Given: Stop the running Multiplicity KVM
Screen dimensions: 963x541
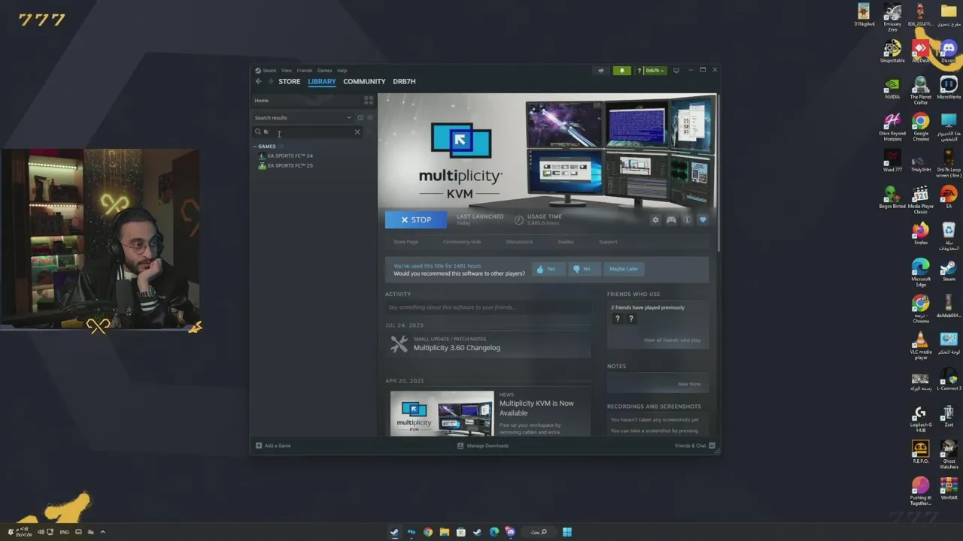Looking at the screenshot, I should pyautogui.click(x=416, y=220).
